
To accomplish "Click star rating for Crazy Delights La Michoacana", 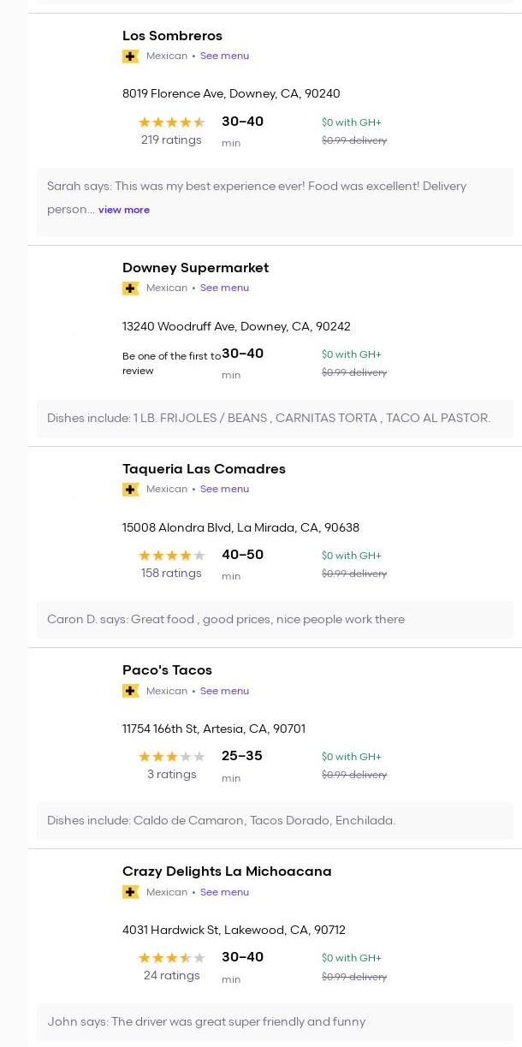I will point(171,958).
